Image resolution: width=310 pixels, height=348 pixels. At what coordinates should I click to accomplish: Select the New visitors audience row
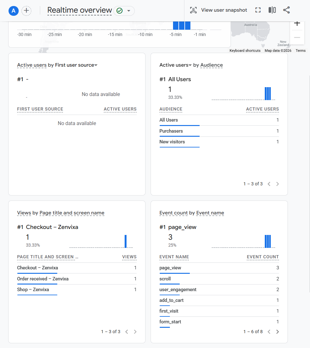[219, 142]
